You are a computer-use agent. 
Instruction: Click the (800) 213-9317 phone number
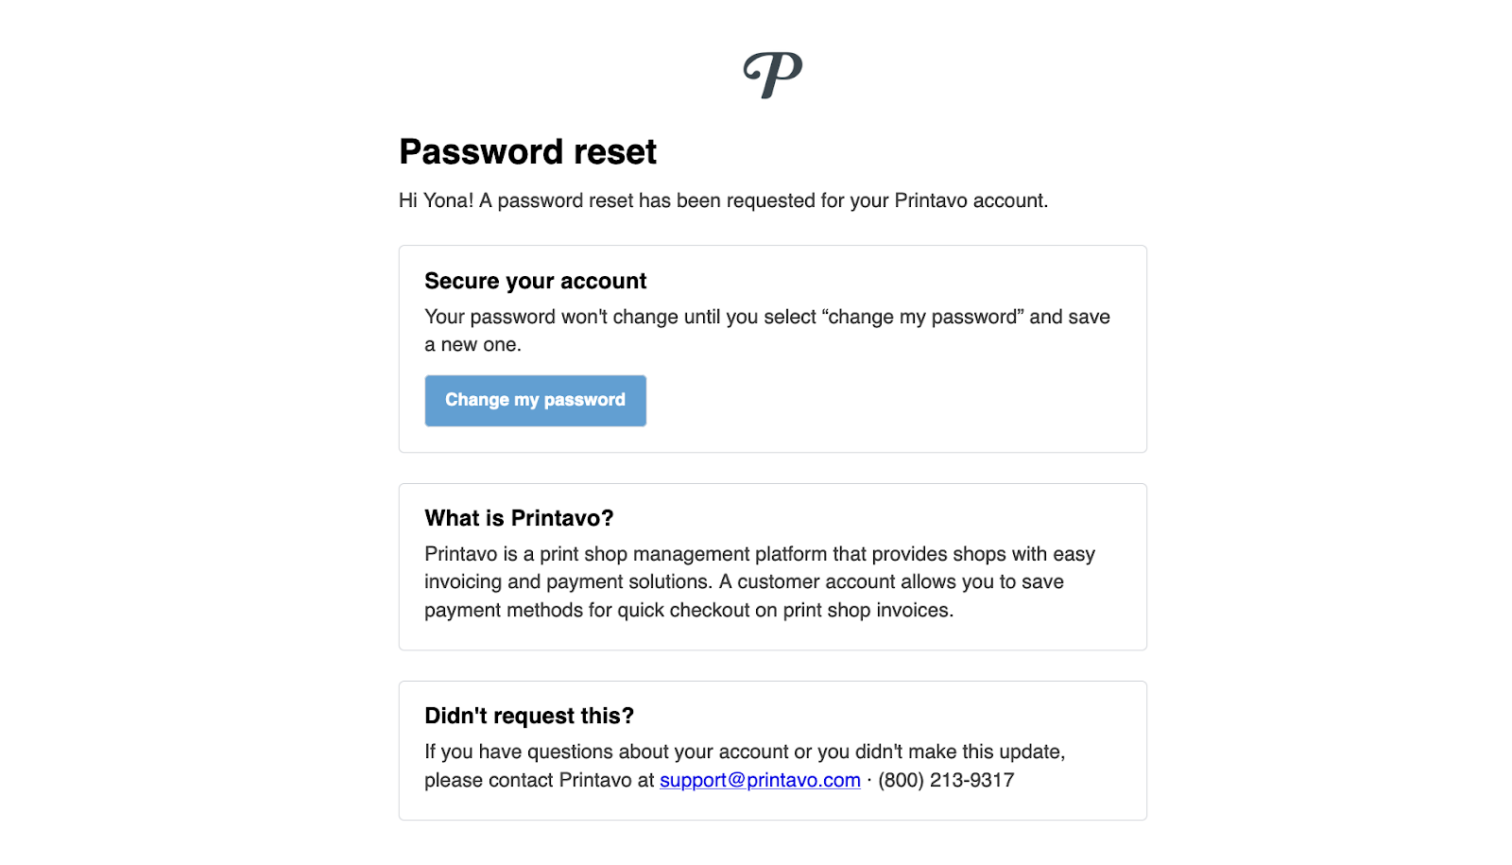coord(946,780)
